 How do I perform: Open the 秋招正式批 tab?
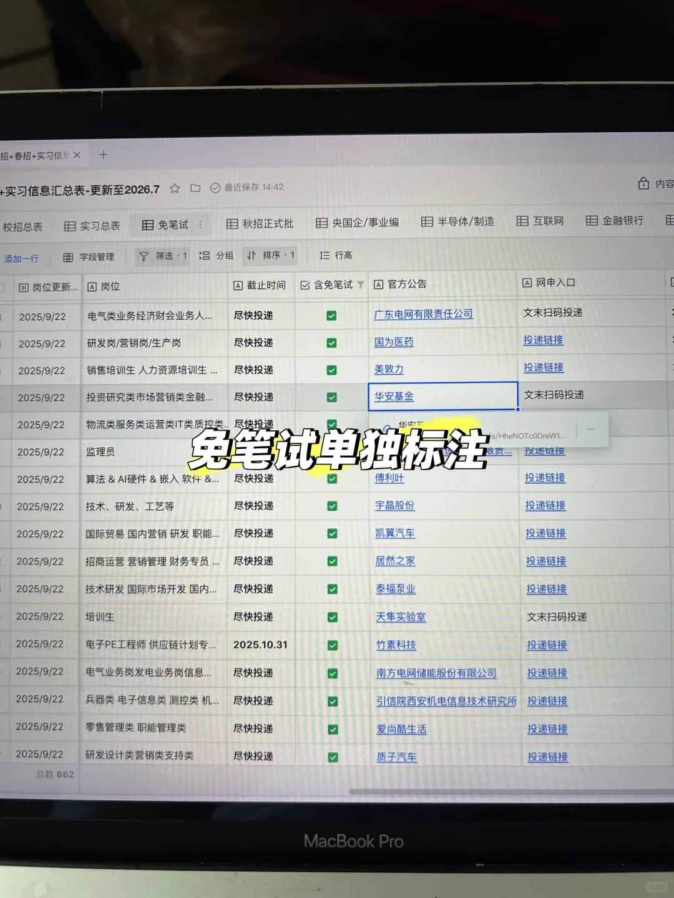[x=260, y=223]
